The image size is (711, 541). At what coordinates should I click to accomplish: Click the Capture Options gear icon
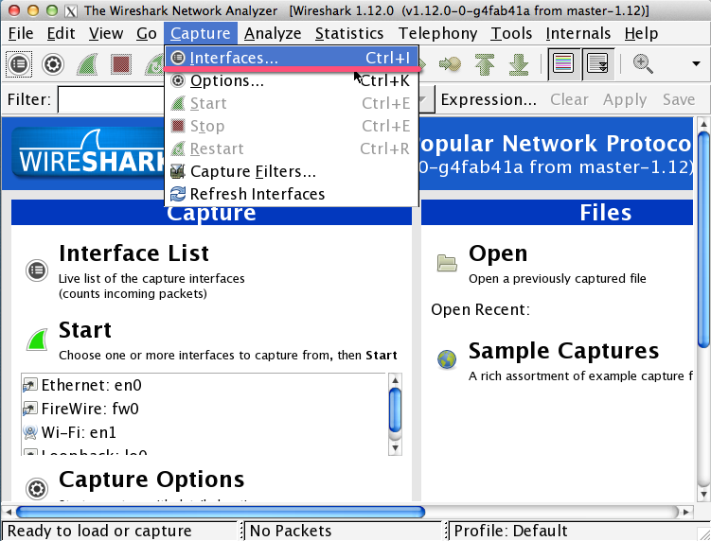(37, 489)
